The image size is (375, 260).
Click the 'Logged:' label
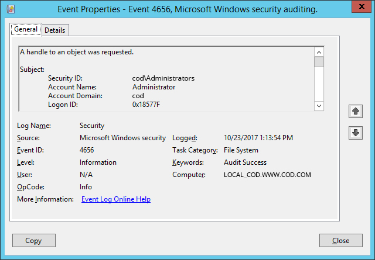[x=185, y=138]
